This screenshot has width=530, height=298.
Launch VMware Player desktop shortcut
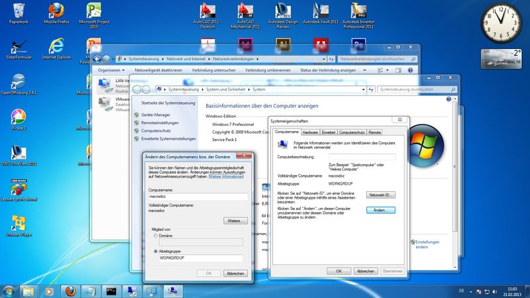coord(18,223)
